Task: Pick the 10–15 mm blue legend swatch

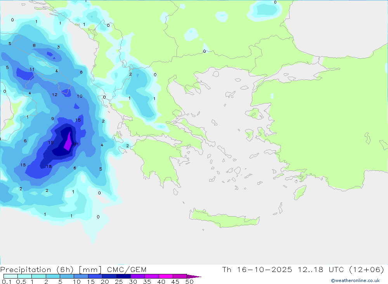Action: (81, 276)
